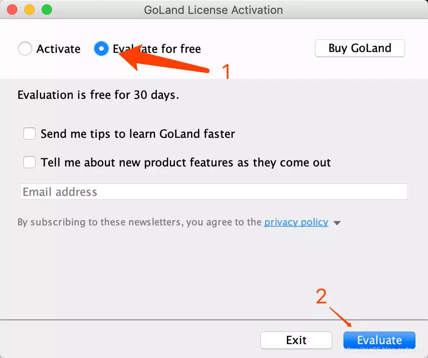
Task: Check the new product features checkbox
Action: click(x=29, y=162)
